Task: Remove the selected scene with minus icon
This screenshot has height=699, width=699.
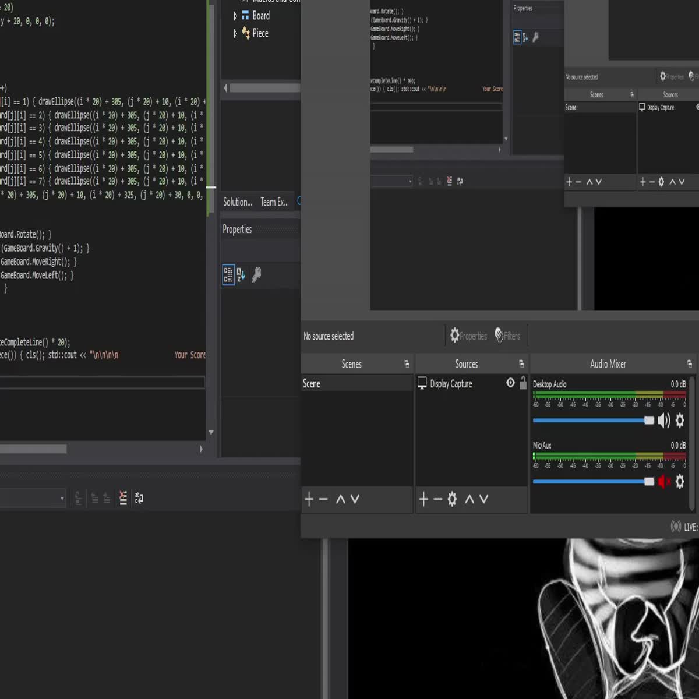Action: coord(323,499)
